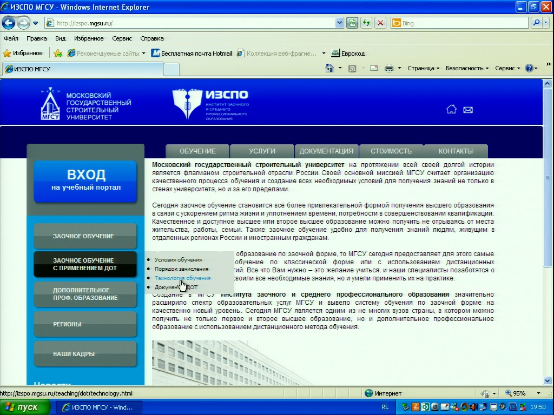Open the Избранное menu in the menu bar
The image size is (554, 415).
point(89,38)
